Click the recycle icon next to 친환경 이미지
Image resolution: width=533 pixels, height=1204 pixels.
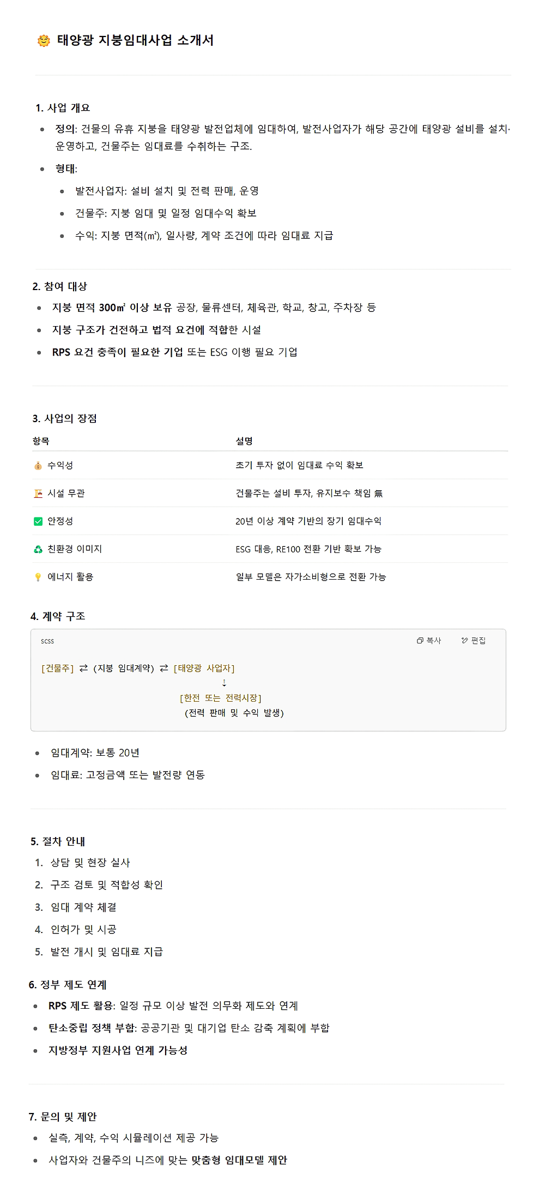tap(38, 549)
